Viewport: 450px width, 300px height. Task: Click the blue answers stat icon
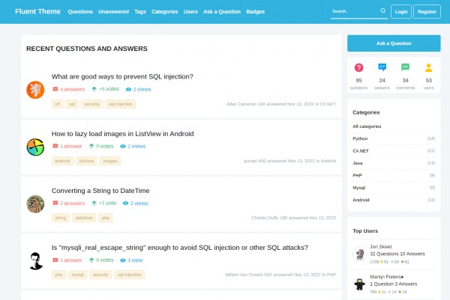pyautogui.click(x=382, y=67)
